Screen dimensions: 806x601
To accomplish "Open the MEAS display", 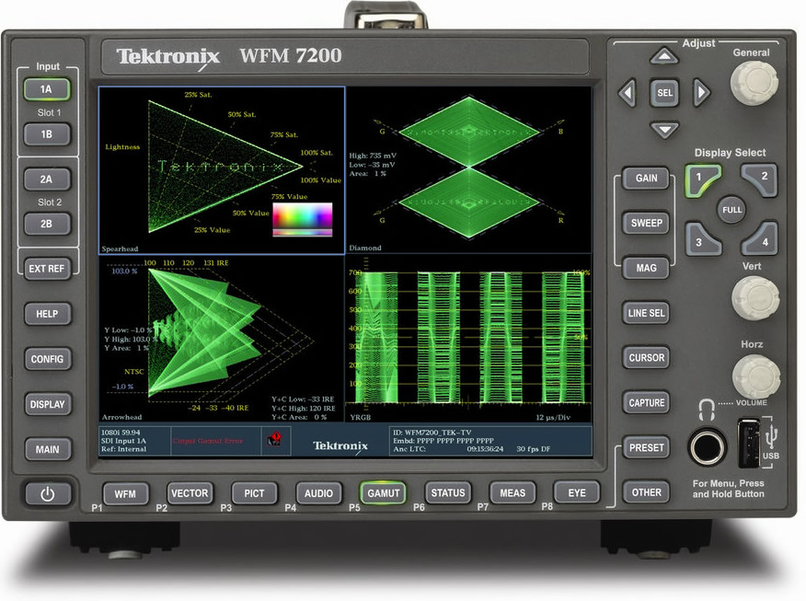I will 512,493.
